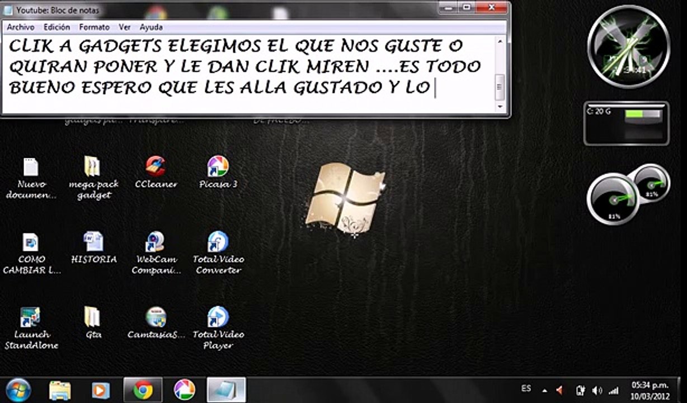The height and width of the screenshot is (403, 687).
Task: Switch to Google Chrome on the taskbar
Action: (x=143, y=390)
